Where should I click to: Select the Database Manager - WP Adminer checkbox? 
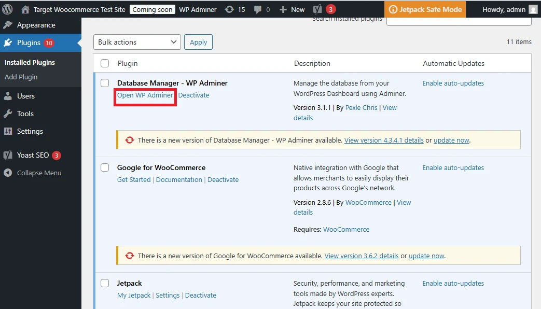[x=105, y=83]
